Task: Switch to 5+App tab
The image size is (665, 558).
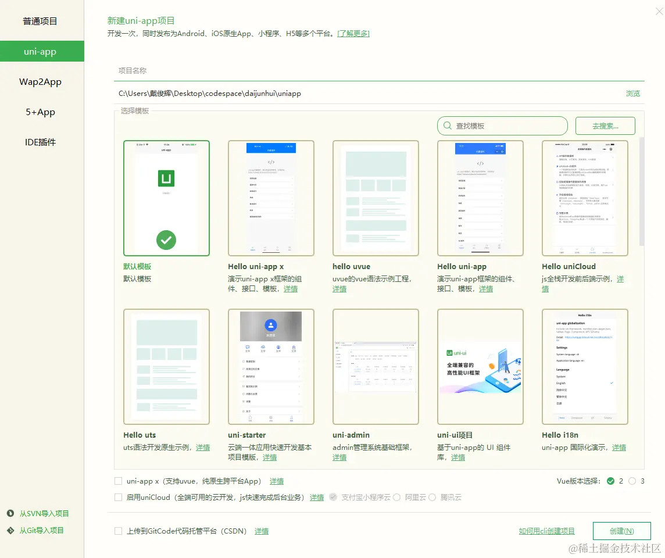Action: click(40, 112)
